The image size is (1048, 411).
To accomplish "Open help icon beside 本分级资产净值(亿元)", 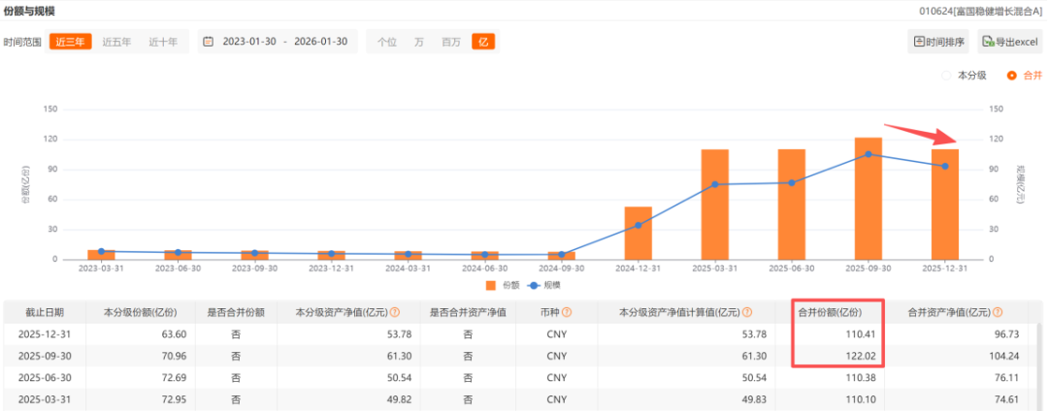I will coord(395,312).
